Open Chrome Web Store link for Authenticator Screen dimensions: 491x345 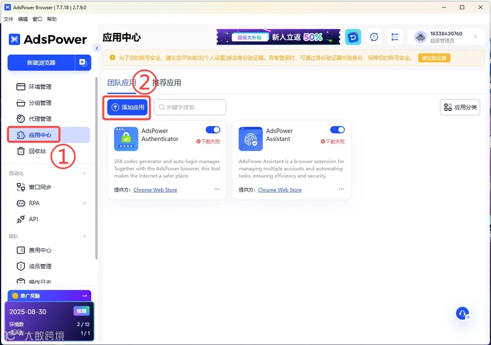click(x=155, y=190)
